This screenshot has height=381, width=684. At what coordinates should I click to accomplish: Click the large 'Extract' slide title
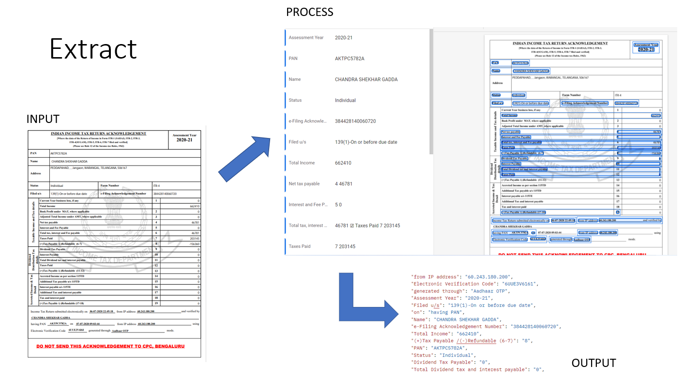pyautogui.click(x=93, y=49)
